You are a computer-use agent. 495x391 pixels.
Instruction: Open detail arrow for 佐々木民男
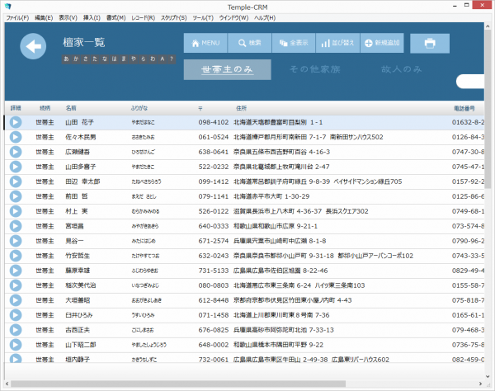click(16, 137)
